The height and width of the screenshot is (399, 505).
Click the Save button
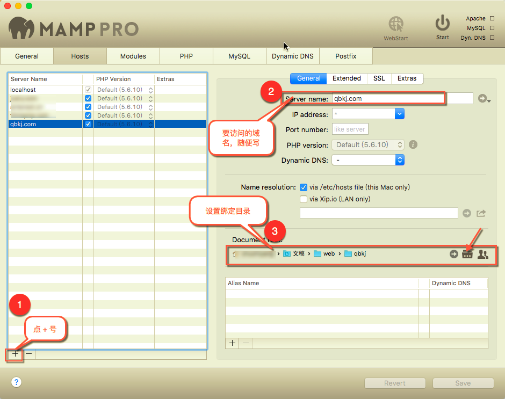pos(463,383)
